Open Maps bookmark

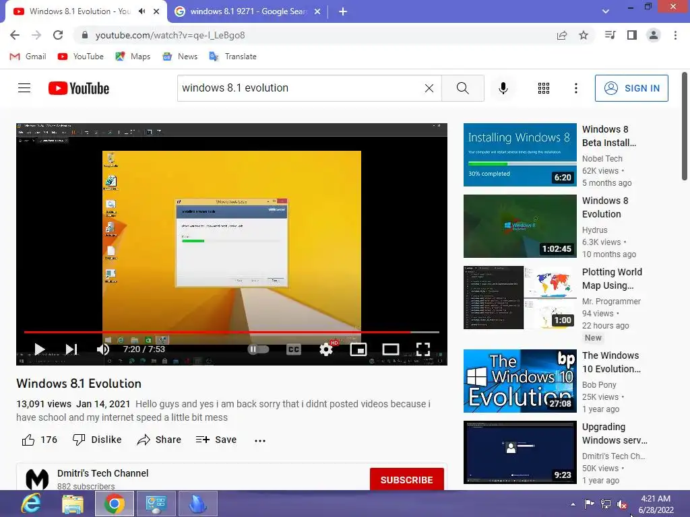133,57
